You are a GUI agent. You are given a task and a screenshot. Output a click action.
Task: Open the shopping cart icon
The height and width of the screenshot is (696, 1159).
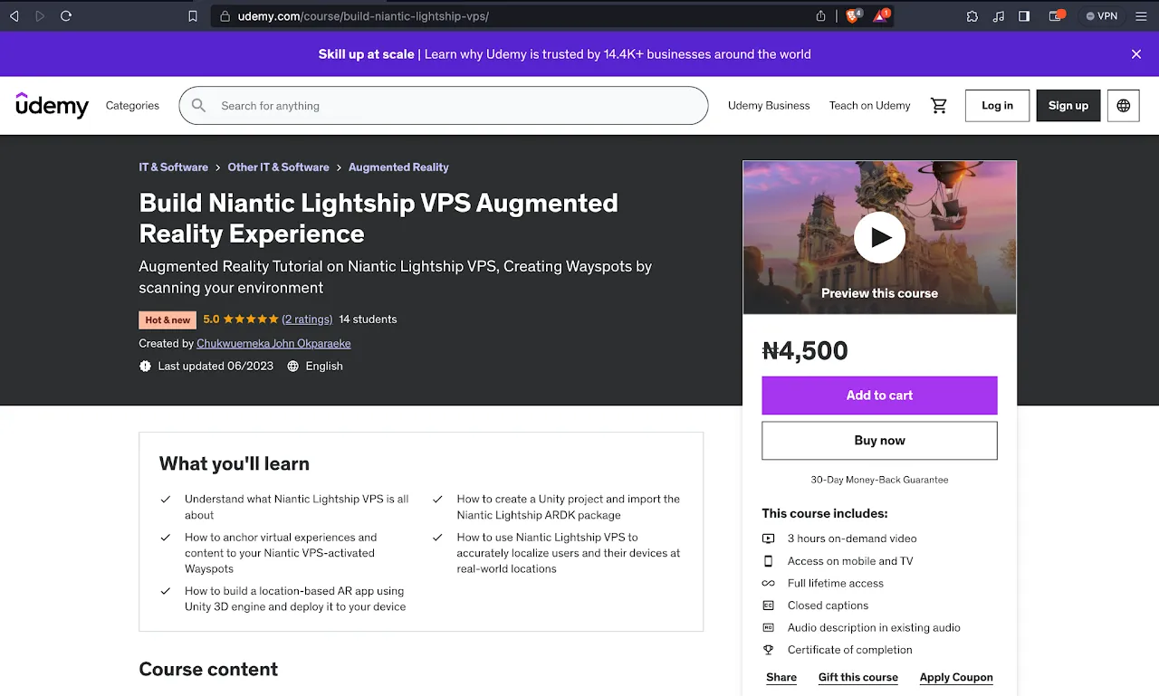pos(939,106)
